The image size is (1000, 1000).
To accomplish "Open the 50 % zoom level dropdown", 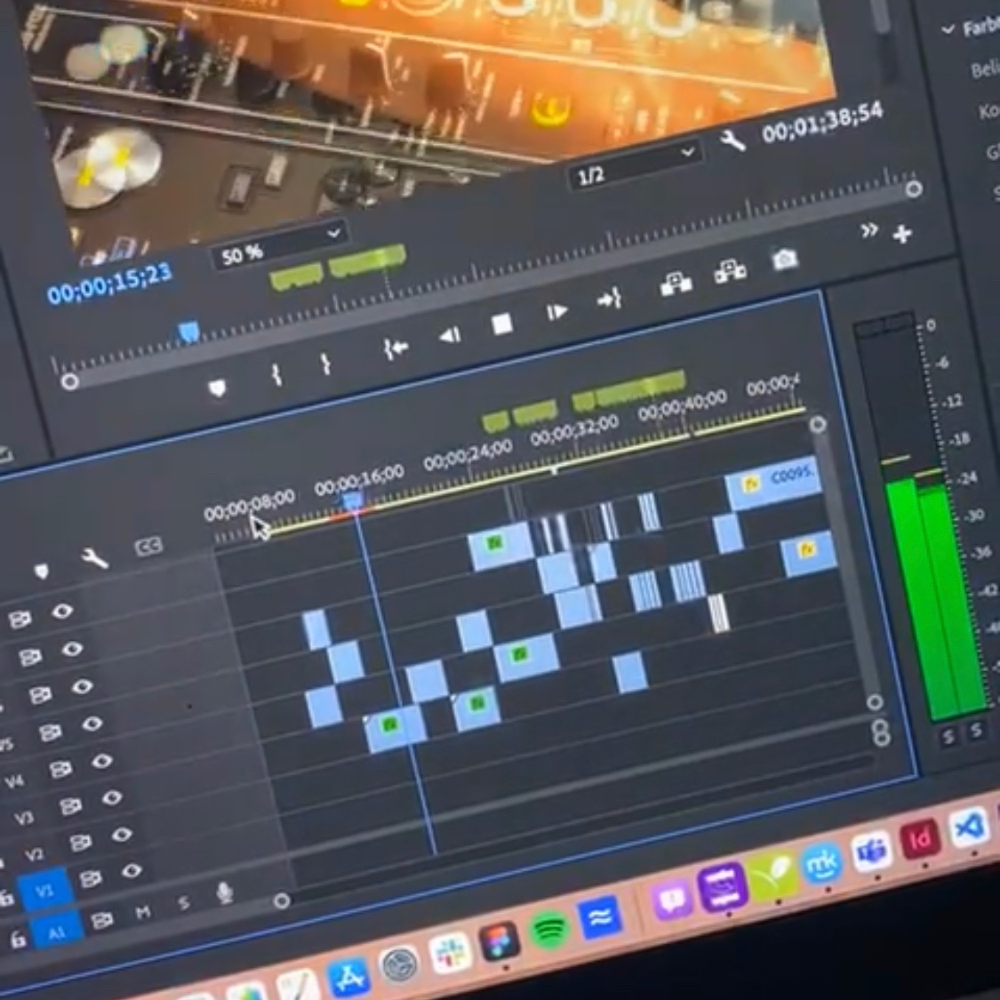I will pyautogui.click(x=280, y=246).
